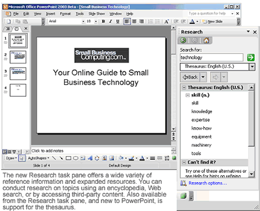Viewport: 260px width, 211px height.
Task: Open the font size dropdown
Action: [96, 21]
